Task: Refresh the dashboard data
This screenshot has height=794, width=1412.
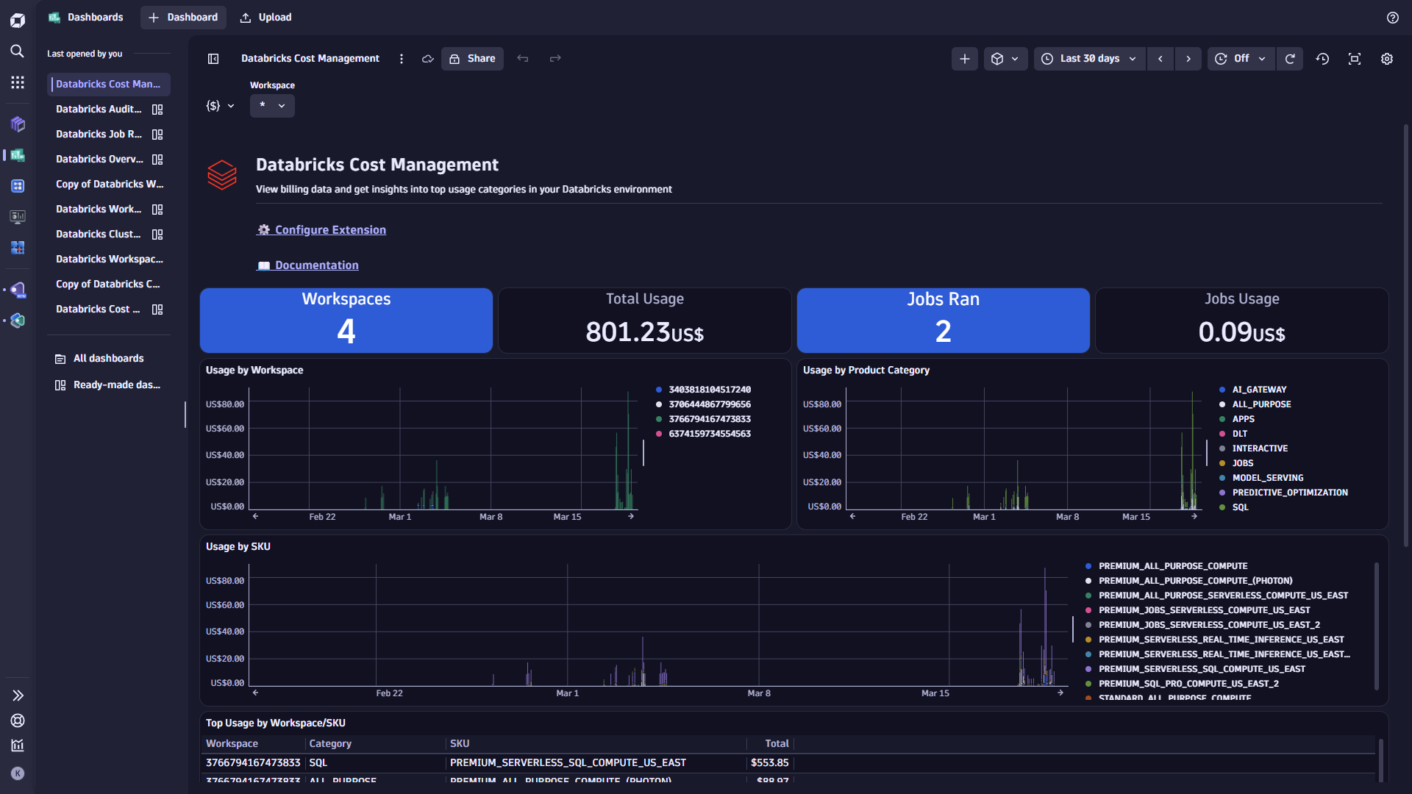Action: click(1290, 58)
